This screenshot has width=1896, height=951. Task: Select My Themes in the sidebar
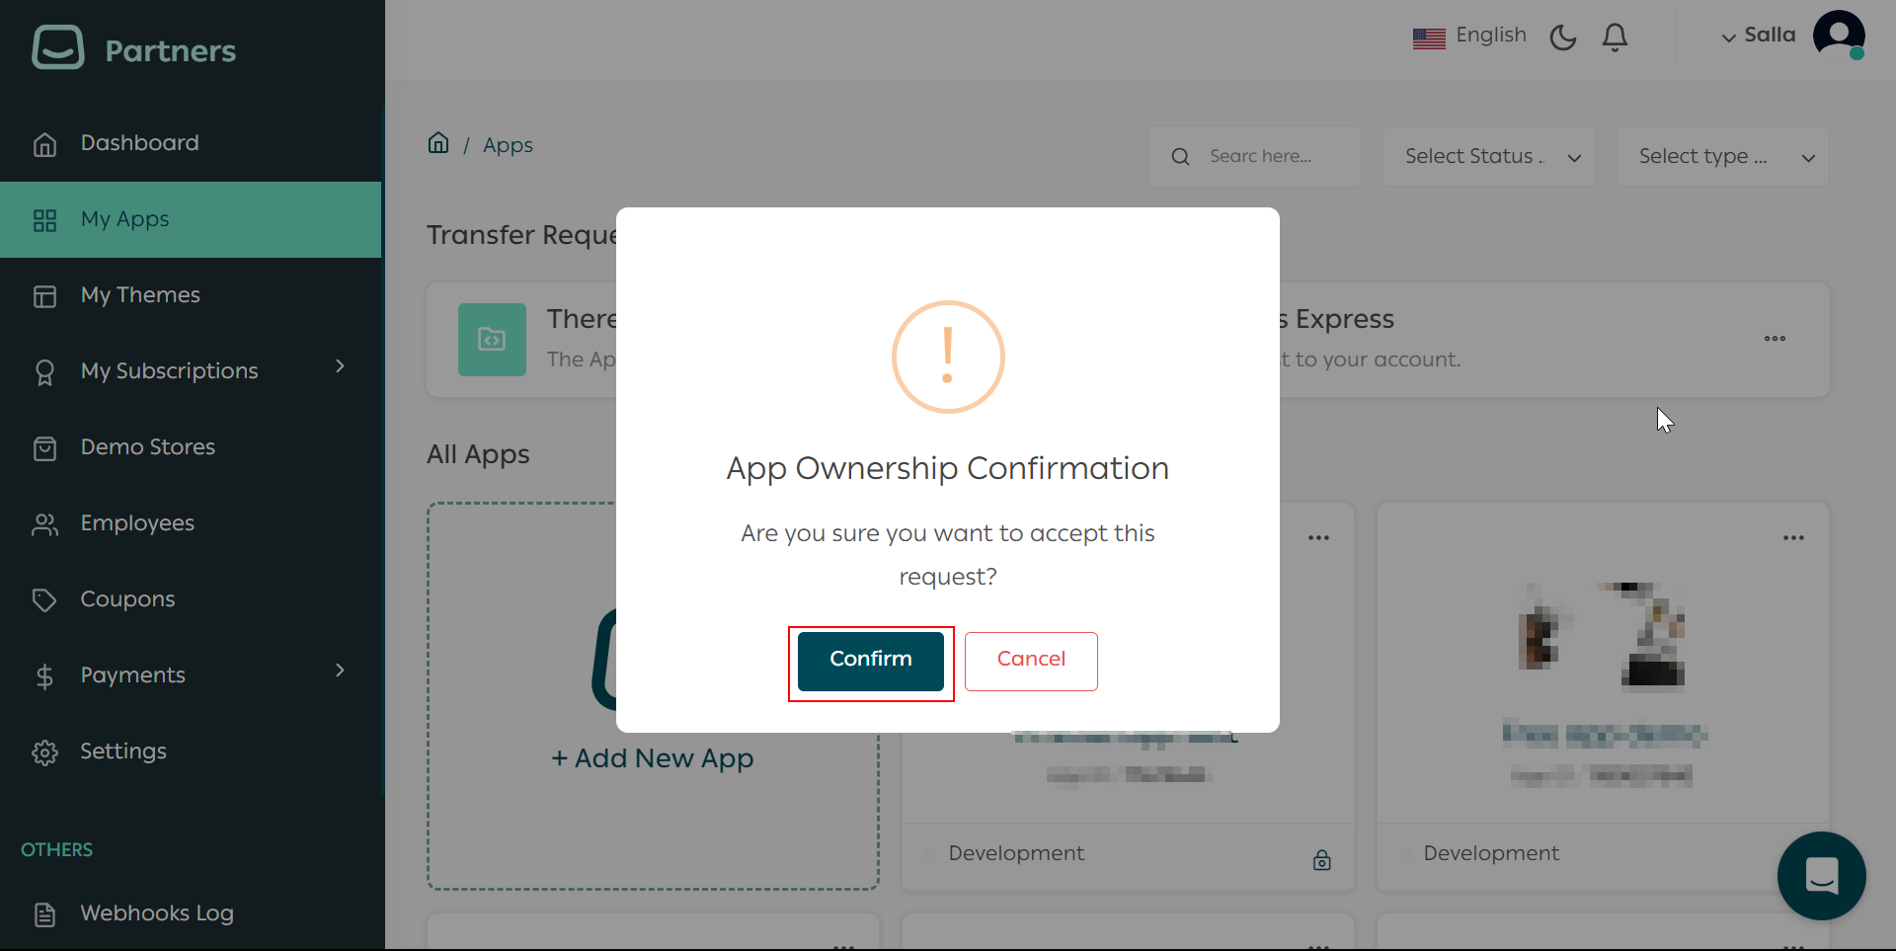[140, 294]
